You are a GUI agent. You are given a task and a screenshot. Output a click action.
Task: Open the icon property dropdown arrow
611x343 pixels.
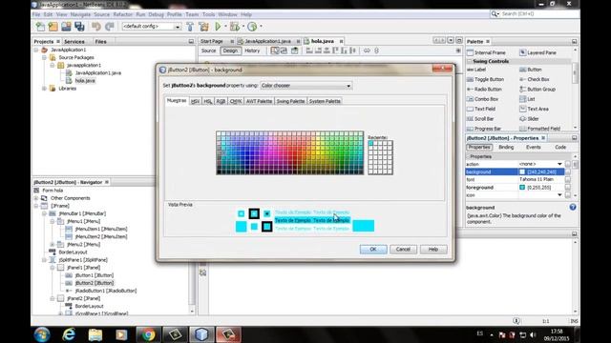click(559, 194)
